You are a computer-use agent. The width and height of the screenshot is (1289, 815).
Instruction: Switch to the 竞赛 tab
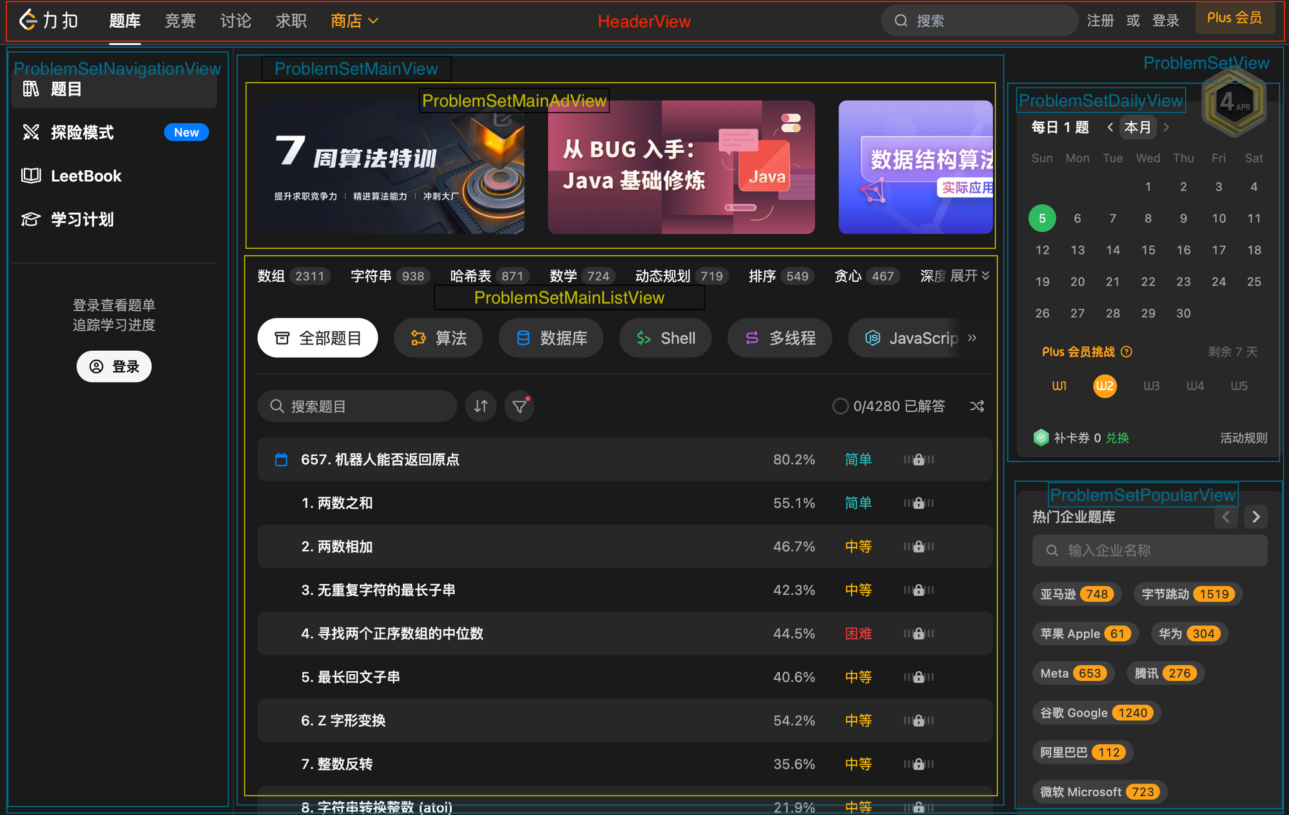tap(180, 21)
